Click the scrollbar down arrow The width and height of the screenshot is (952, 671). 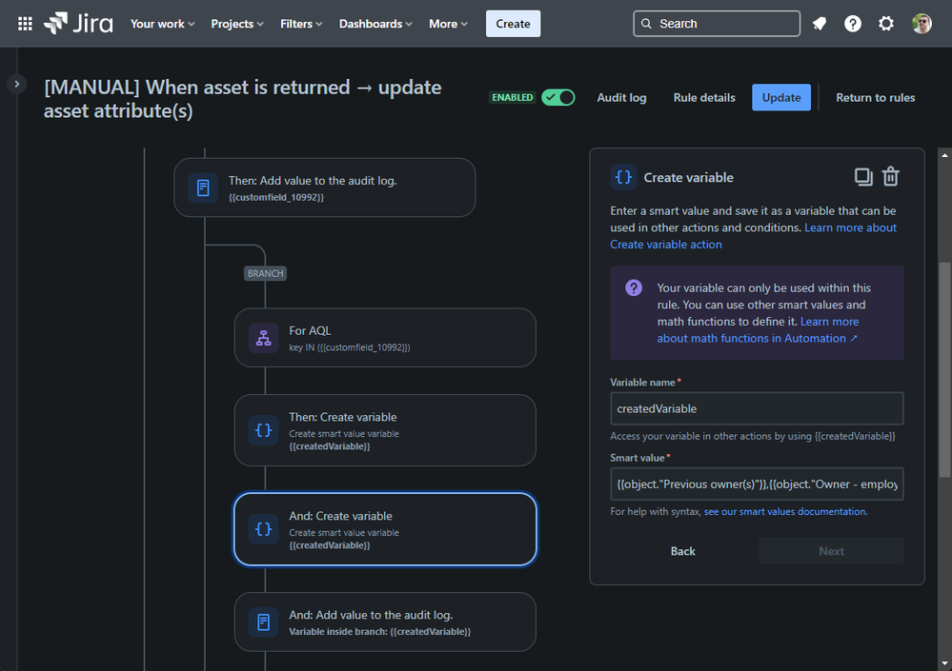coord(944,663)
